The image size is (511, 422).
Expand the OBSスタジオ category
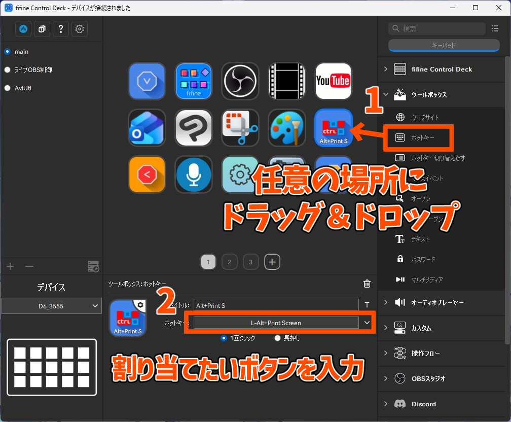[x=385, y=378]
